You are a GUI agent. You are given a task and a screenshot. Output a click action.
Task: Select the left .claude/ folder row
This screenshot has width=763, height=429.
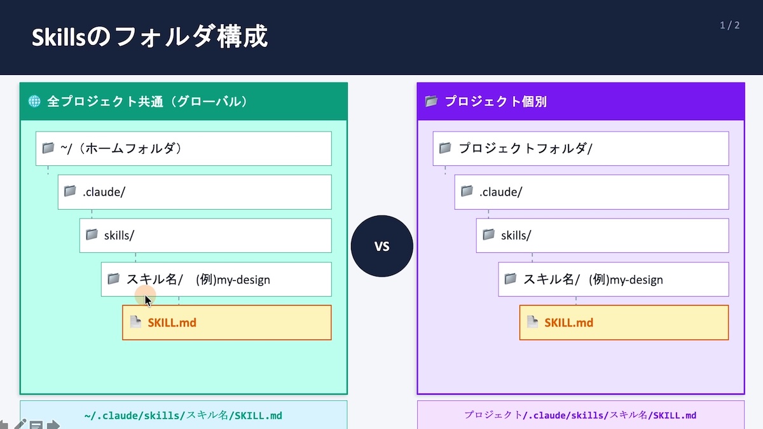pyautogui.click(x=195, y=192)
